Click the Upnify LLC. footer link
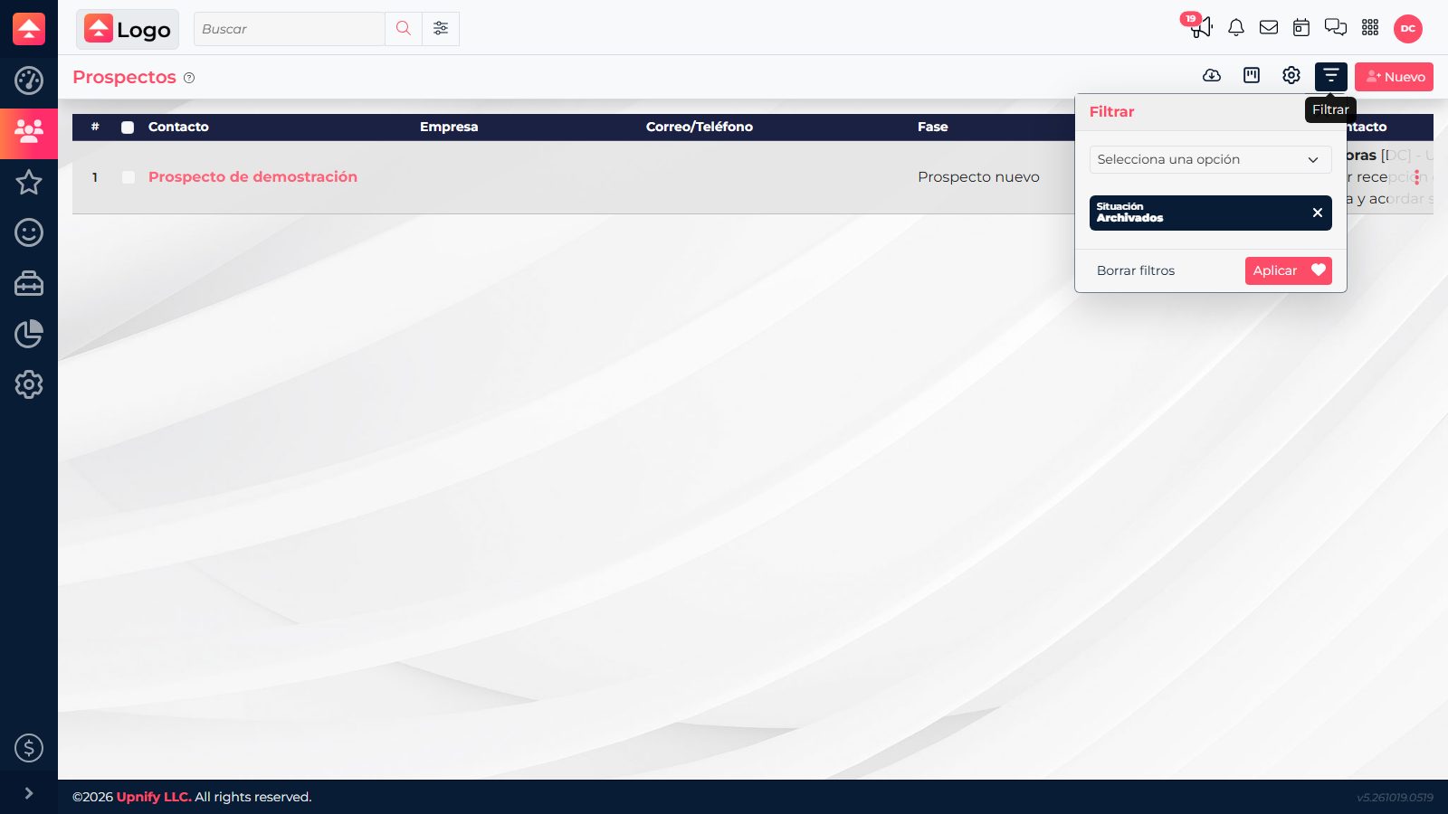This screenshot has width=1448, height=814. pos(154,797)
